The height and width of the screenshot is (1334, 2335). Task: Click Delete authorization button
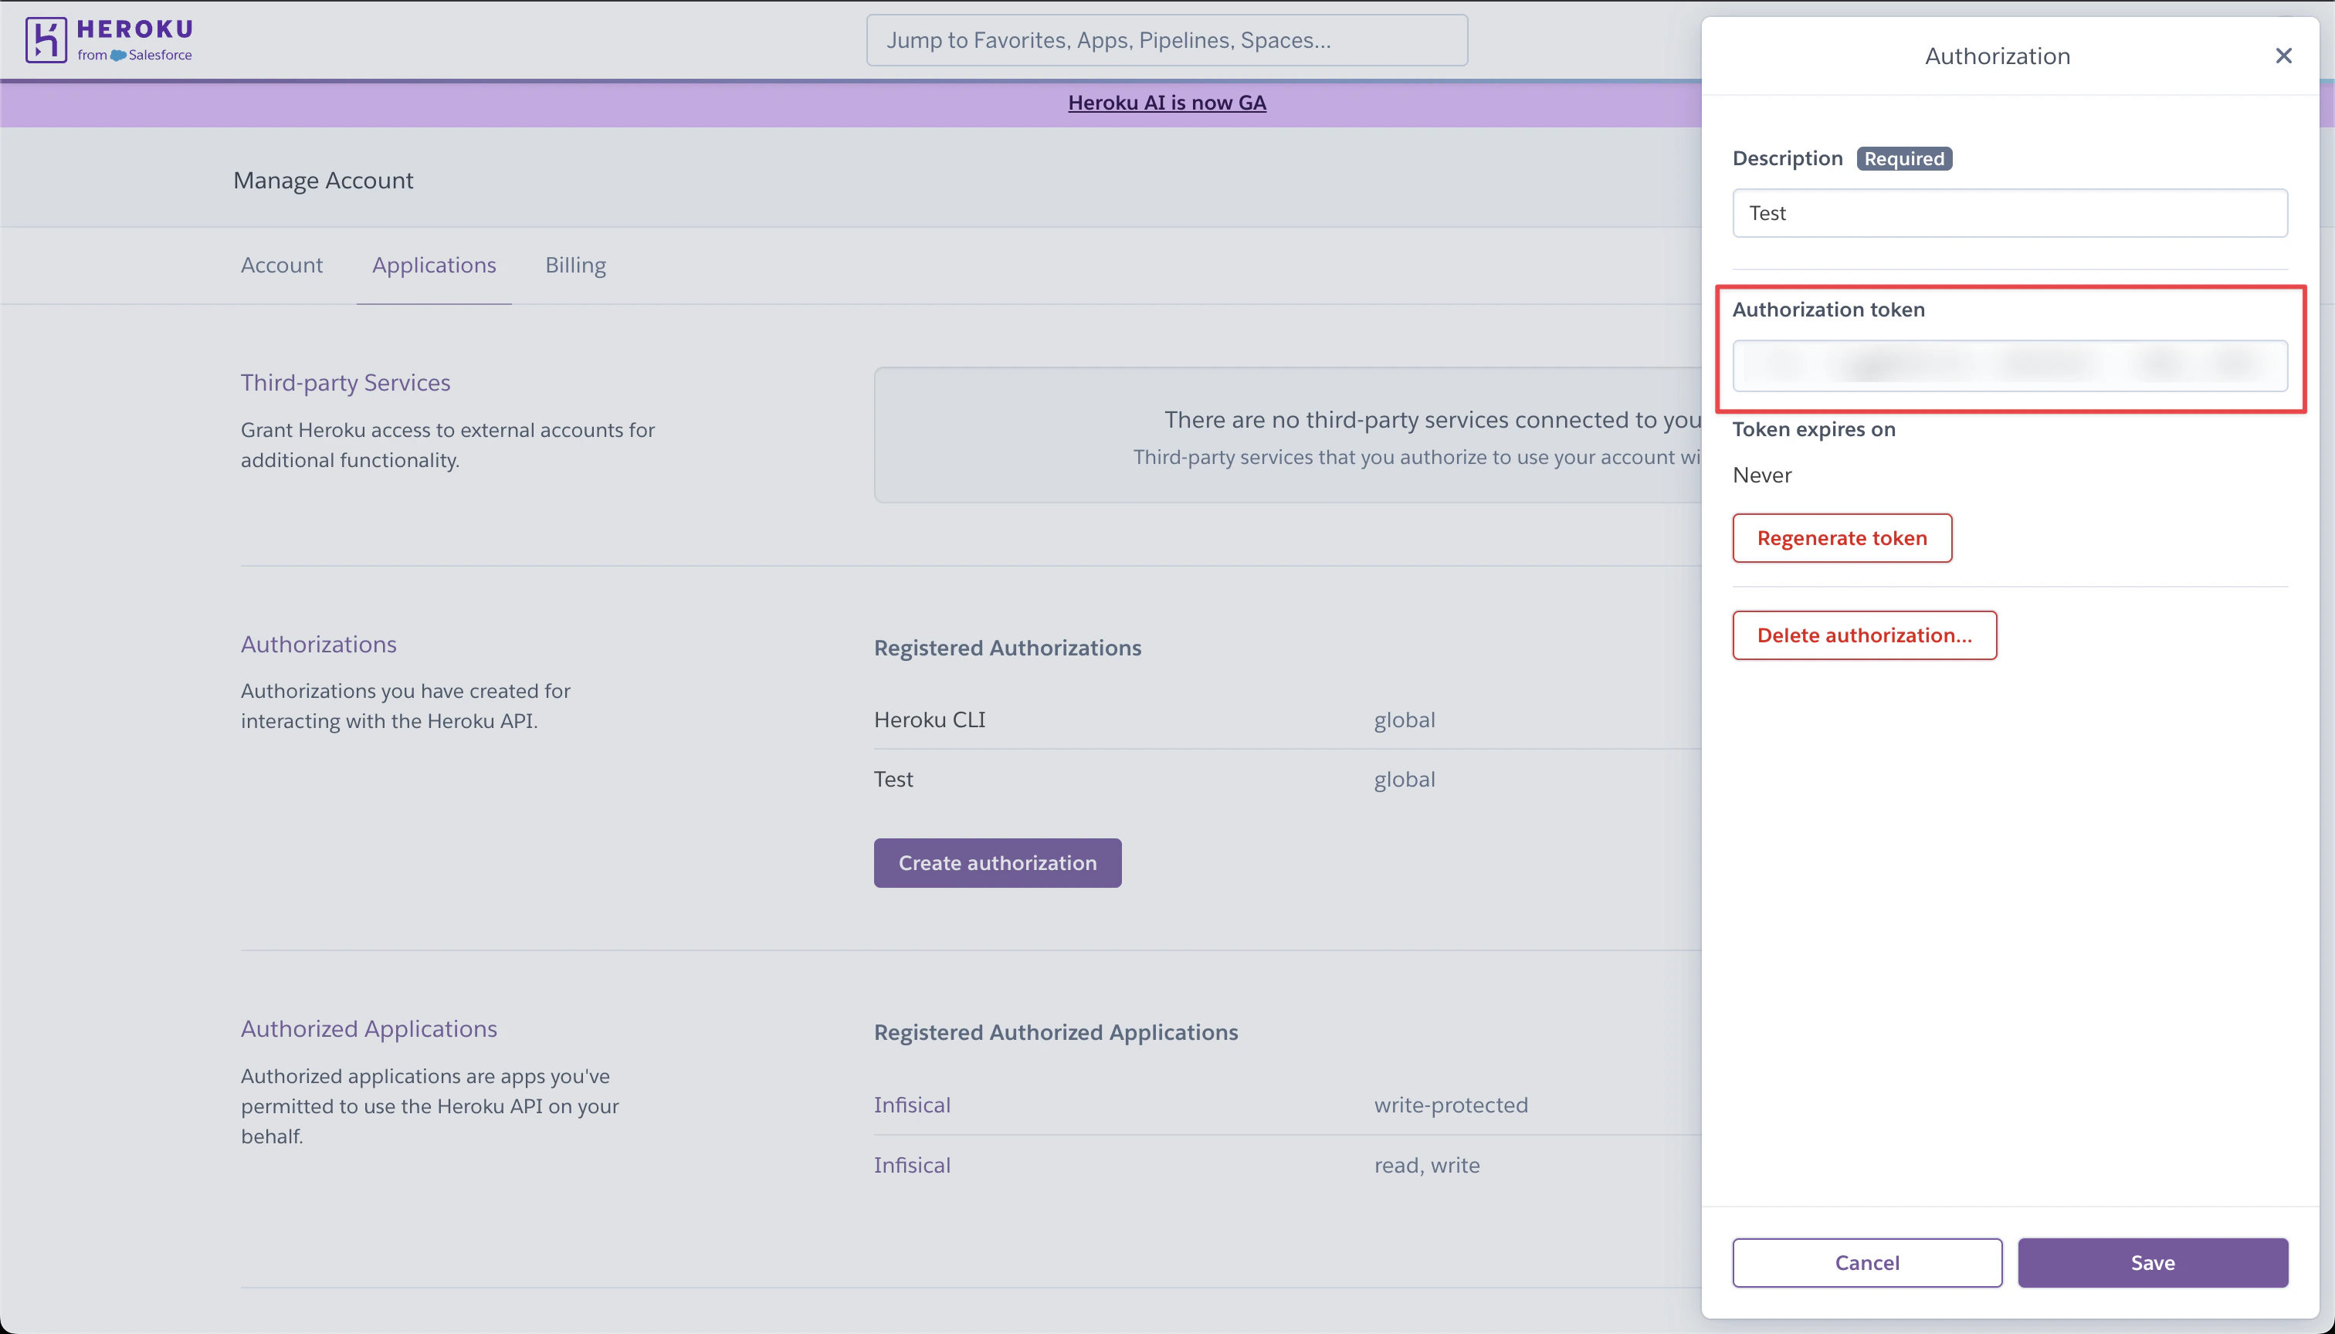tap(1864, 635)
